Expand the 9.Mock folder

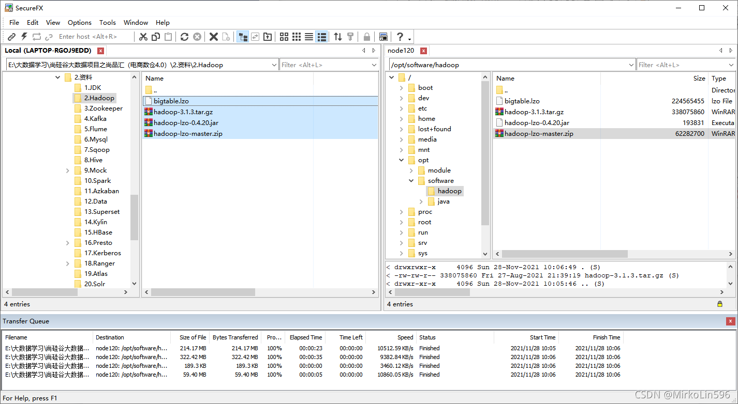(x=68, y=170)
